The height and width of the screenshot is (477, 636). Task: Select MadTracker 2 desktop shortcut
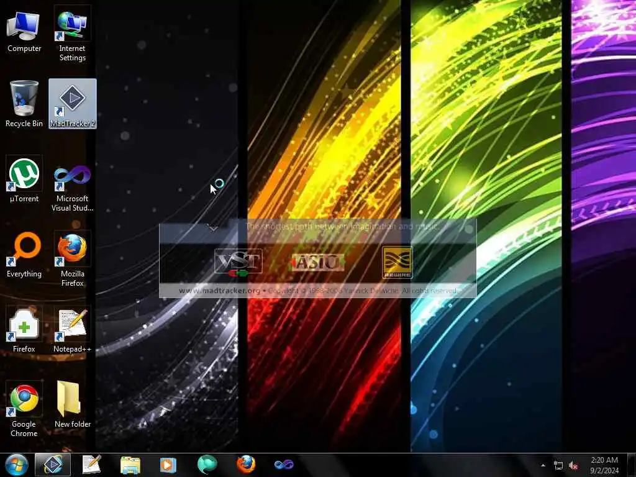tap(73, 104)
